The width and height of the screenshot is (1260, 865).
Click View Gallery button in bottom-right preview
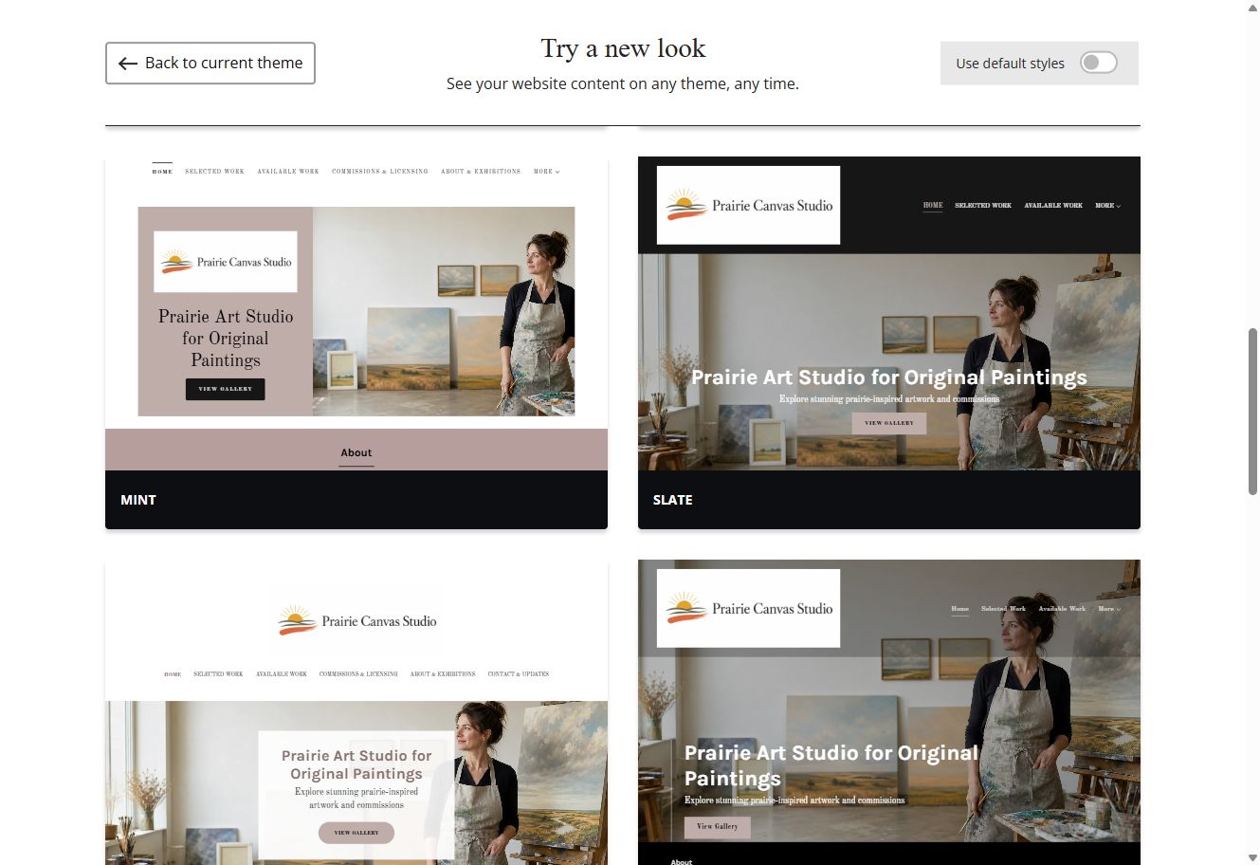[x=718, y=827]
